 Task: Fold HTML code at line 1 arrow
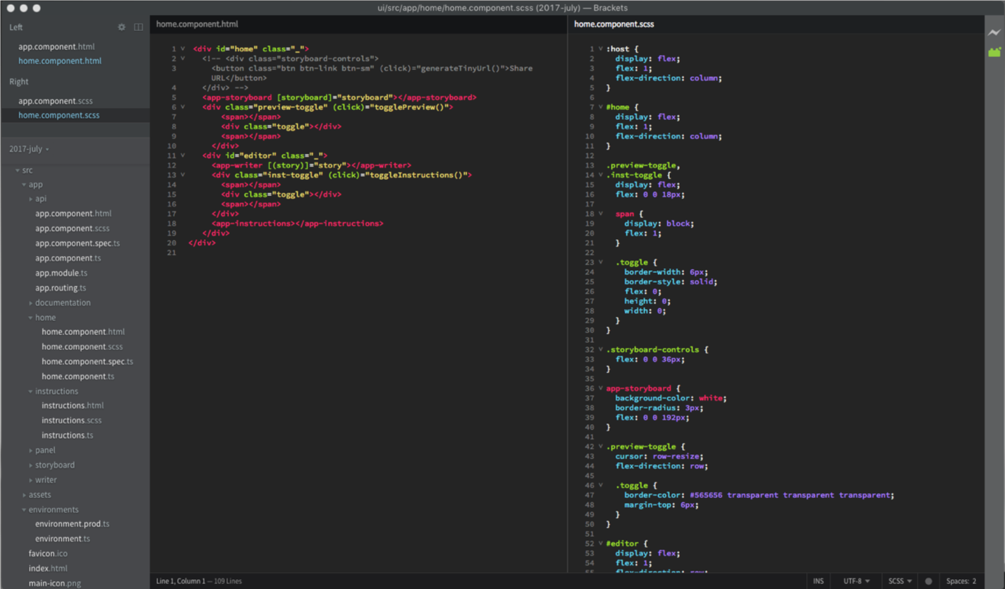coord(183,49)
